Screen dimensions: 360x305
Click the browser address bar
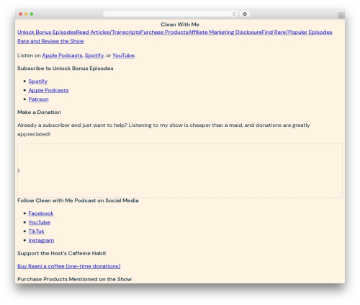coord(170,14)
